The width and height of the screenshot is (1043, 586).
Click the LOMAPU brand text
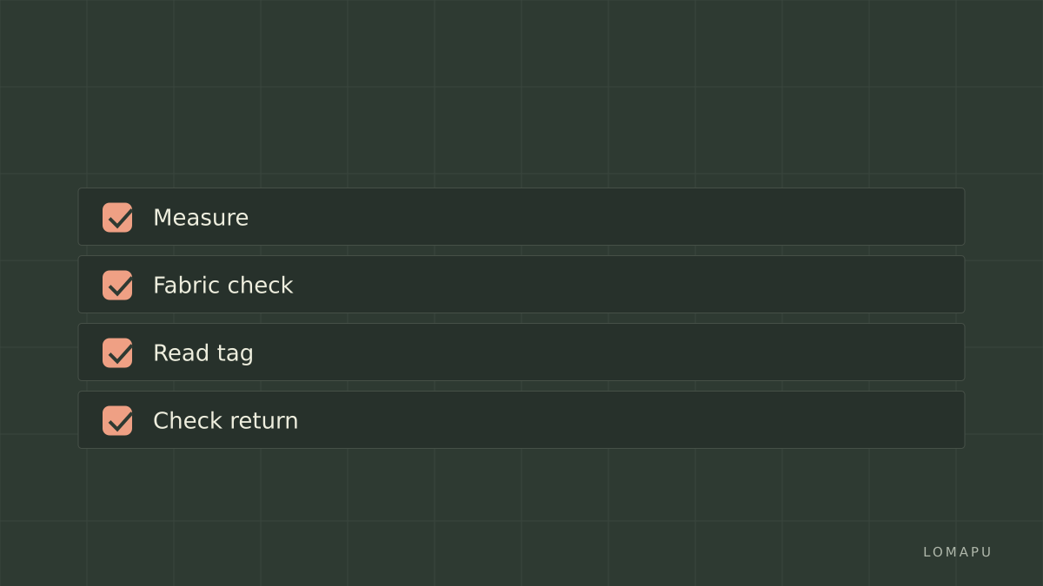coord(957,552)
